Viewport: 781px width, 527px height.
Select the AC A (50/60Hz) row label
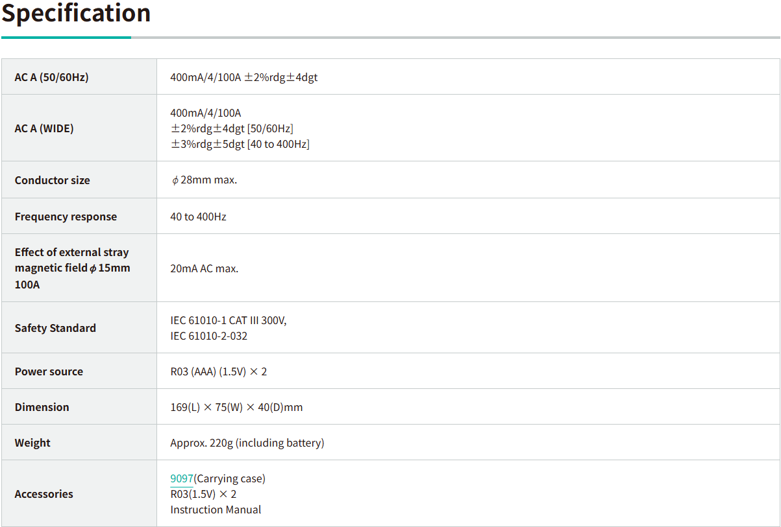pyautogui.click(x=51, y=77)
